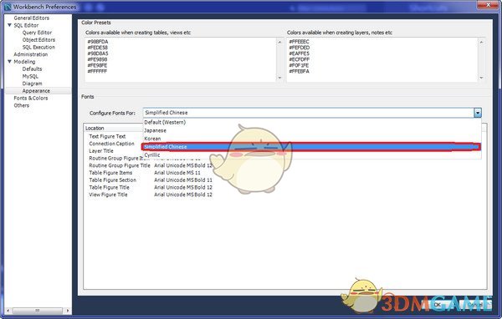This screenshot has height=319, width=502.
Task: Select the View Figure Title row
Action: tap(108, 195)
